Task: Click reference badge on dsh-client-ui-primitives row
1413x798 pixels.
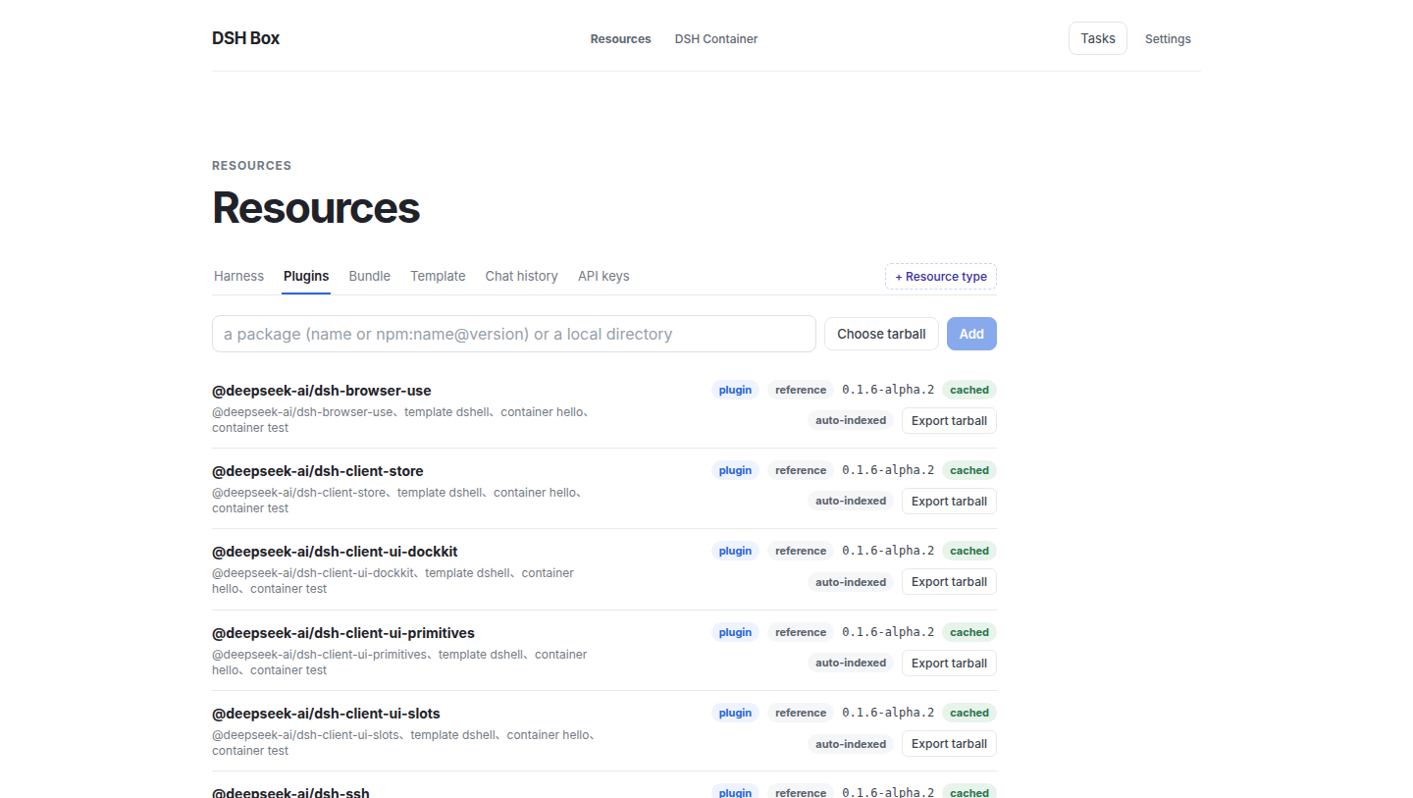Action: (801, 632)
